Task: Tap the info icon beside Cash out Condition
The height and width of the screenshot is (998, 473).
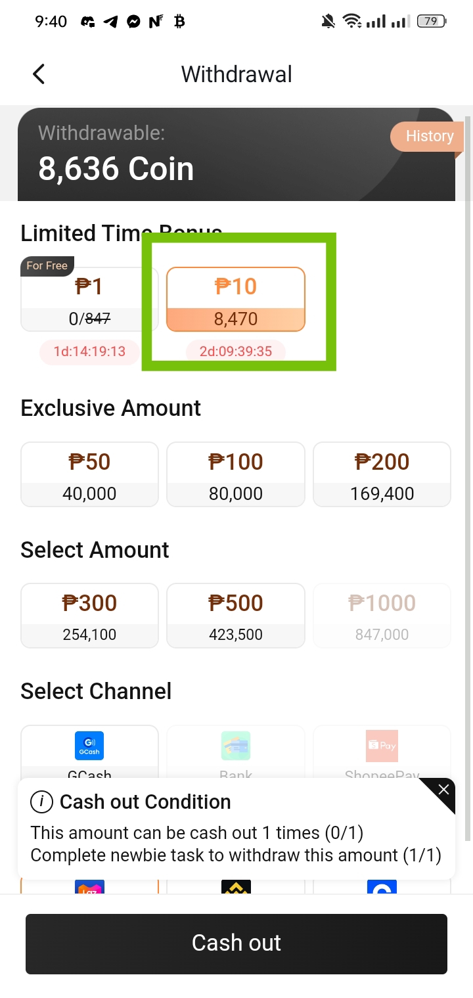Action: click(x=42, y=802)
